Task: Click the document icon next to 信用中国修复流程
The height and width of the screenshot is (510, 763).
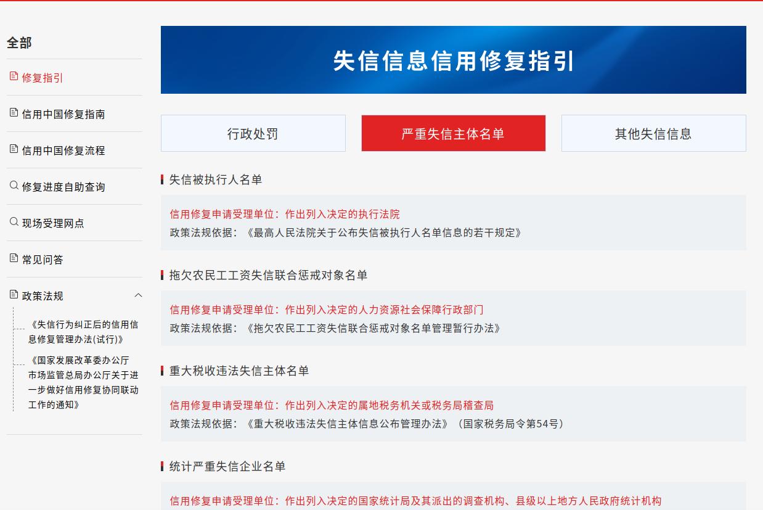Action: coord(14,149)
